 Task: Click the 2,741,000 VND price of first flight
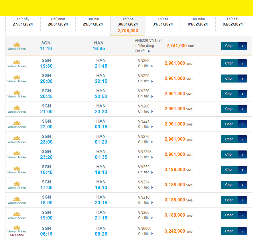(x=177, y=46)
